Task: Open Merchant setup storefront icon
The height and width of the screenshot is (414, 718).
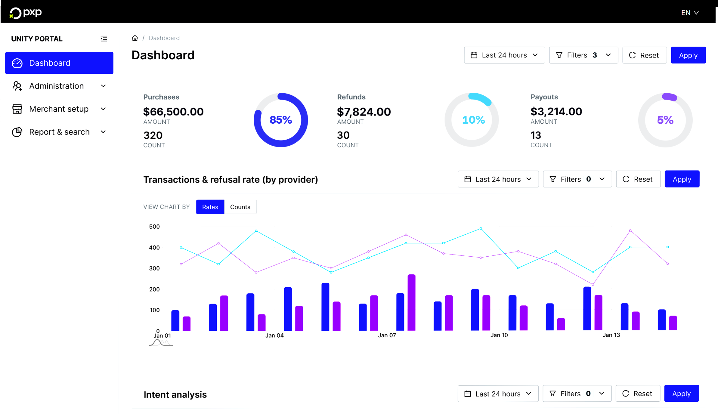Action: [17, 109]
